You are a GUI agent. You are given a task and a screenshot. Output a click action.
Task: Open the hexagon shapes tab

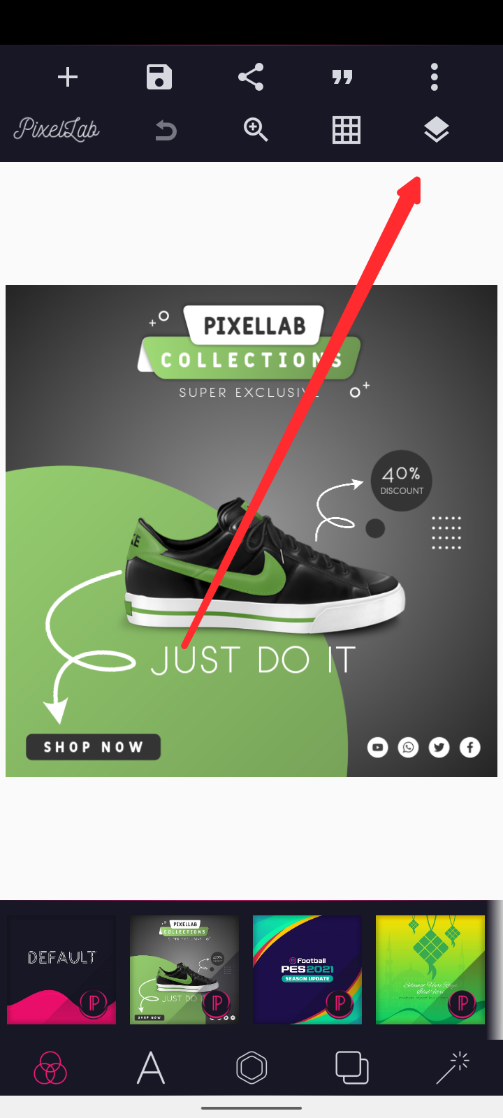coord(251,1068)
